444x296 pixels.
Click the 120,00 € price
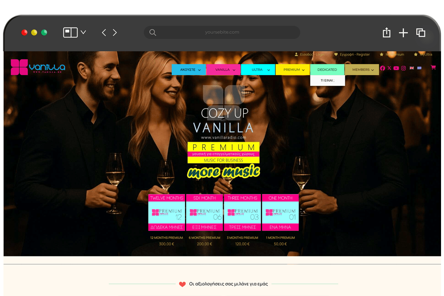[242, 244]
